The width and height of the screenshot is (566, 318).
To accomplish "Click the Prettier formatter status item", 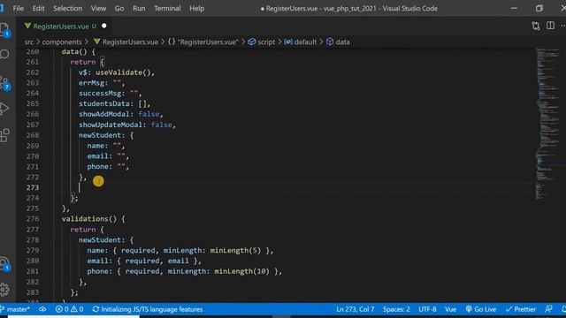I will click(x=521, y=309).
